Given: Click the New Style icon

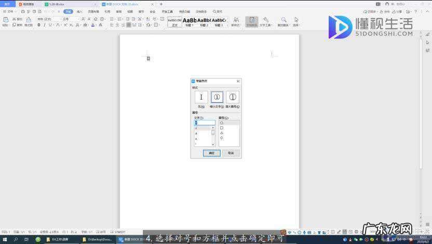Looking at the screenshot, I should point(236,21).
